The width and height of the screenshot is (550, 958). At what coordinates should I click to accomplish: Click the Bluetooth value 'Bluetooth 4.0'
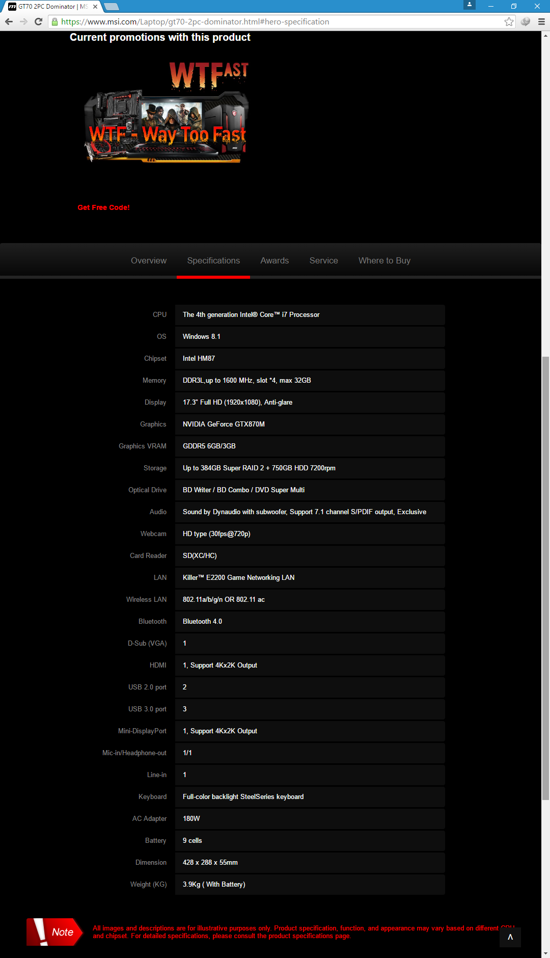pyautogui.click(x=202, y=622)
